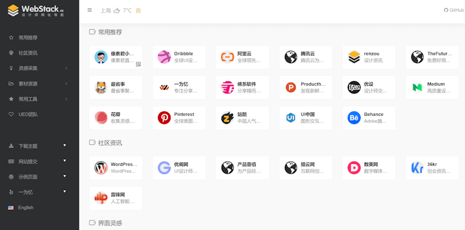Screen dimensions: 465x230
Task: Expand the 素材资源 sidebar chevron
Action: click(x=66, y=84)
